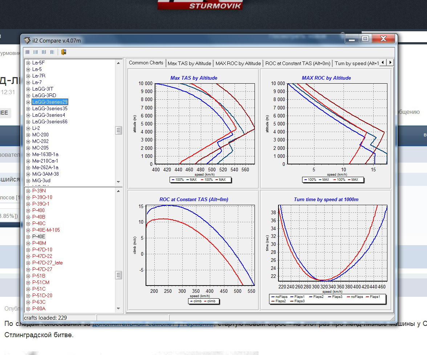Select LaGG-3RD in the aircraft list
The height and width of the screenshot is (355, 427).
[x=44, y=96]
